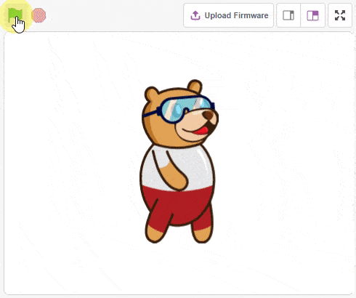Click the goggle strap on bear's head
Viewport: 356px width, 298px height.
(150, 113)
